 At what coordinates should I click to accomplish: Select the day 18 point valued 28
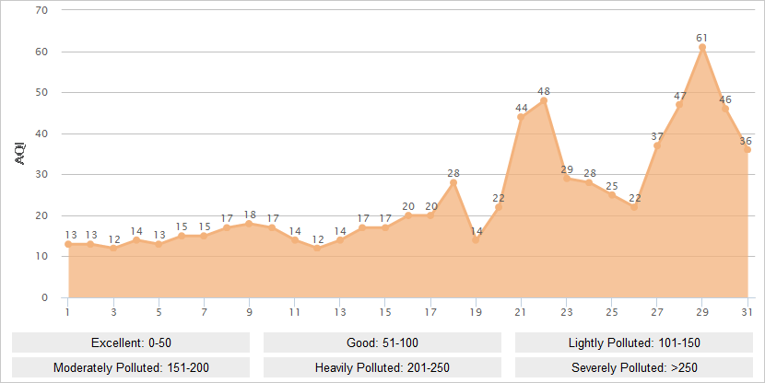pyautogui.click(x=453, y=182)
